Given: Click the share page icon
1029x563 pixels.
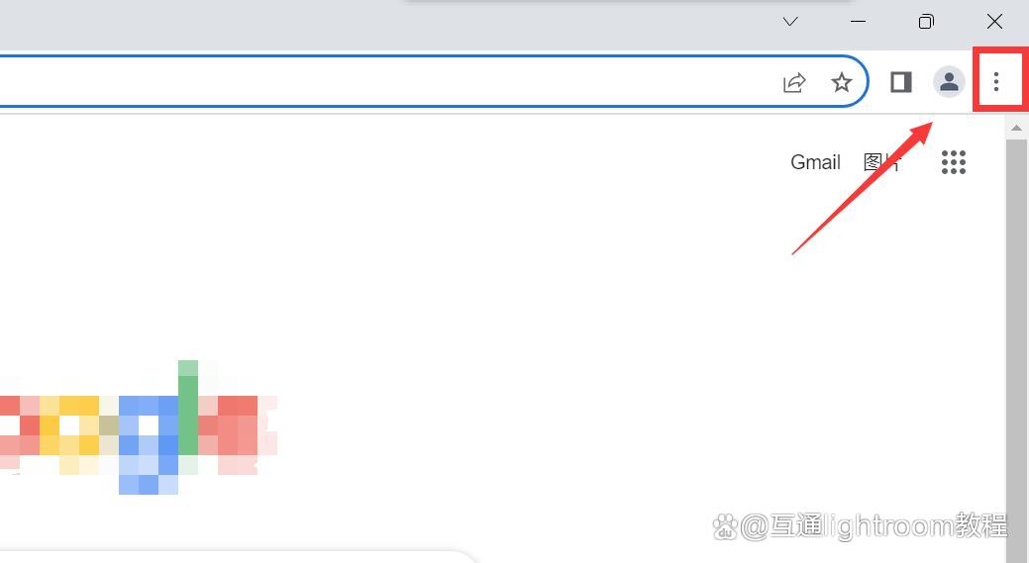Looking at the screenshot, I should (x=794, y=82).
